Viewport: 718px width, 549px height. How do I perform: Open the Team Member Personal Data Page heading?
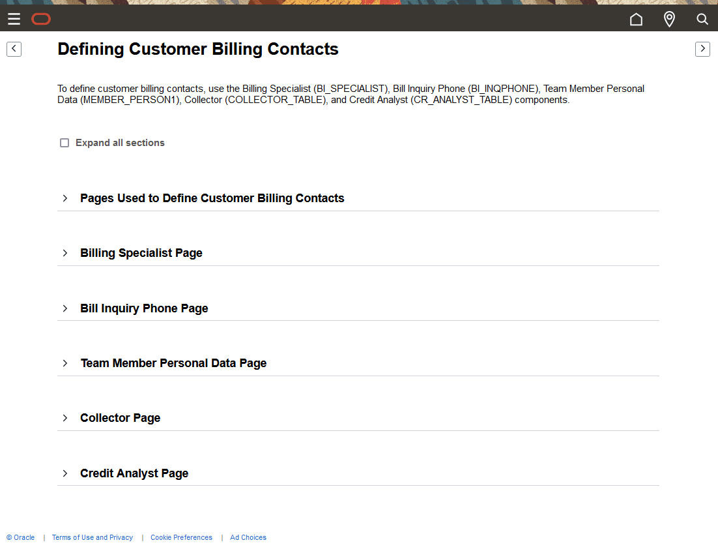(173, 363)
